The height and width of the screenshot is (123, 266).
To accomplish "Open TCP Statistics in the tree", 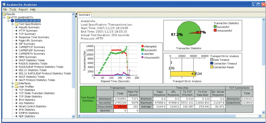I will coord(27,90).
